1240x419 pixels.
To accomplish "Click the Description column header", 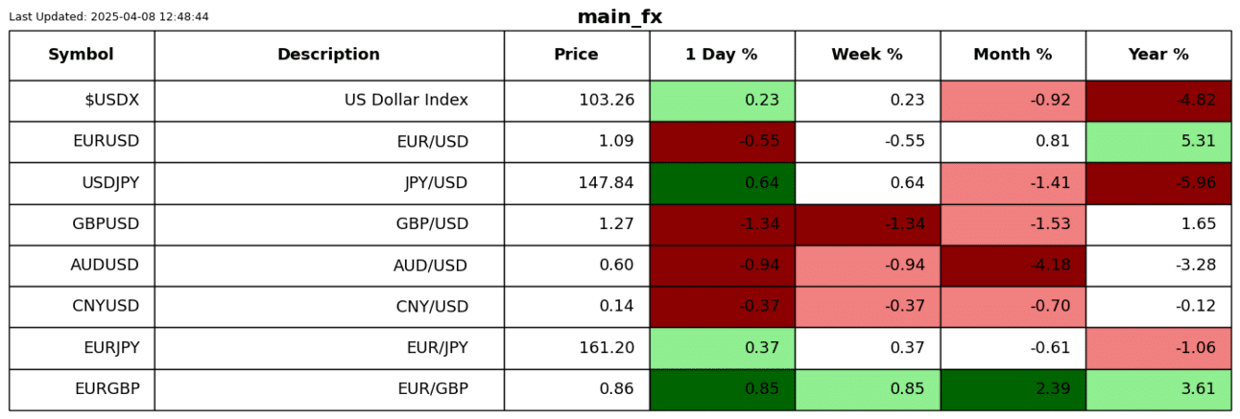I will coord(328,55).
